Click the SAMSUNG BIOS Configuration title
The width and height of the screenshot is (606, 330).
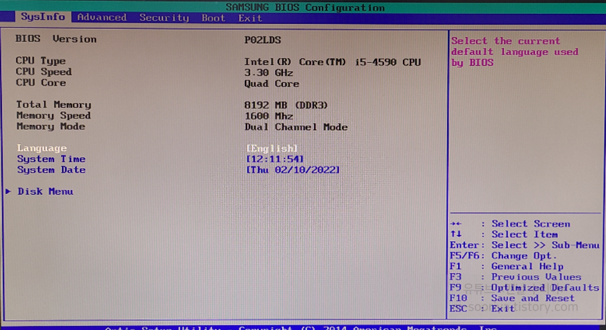click(x=305, y=7)
